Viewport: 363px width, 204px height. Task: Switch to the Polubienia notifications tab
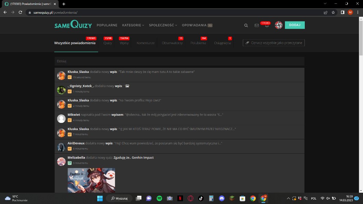198,43
